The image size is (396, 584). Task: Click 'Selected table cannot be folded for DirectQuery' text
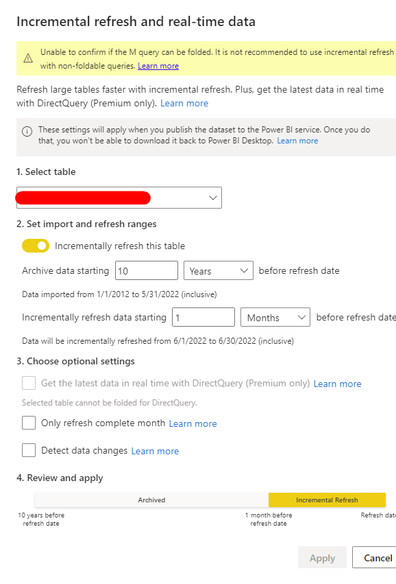click(x=110, y=403)
